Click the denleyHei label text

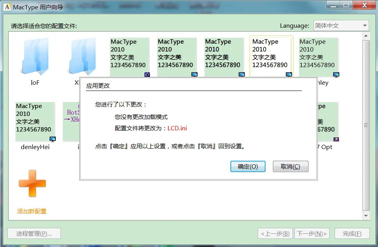(35, 147)
